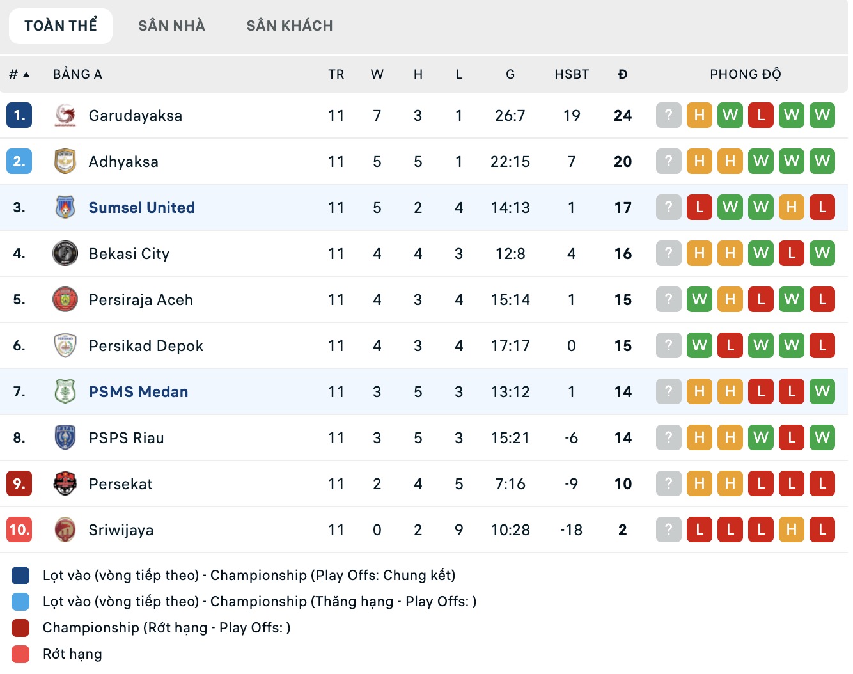Click the Sriwijaya club logo
This screenshot has width=853, height=674.
[65, 529]
